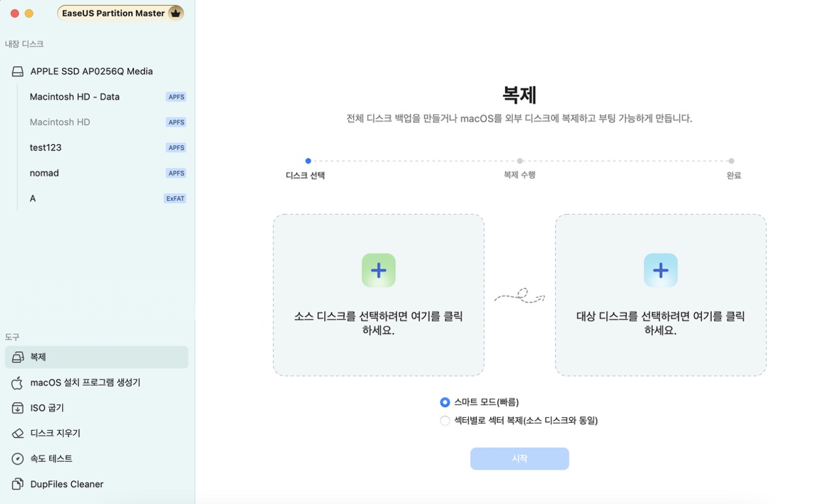Select 스마트 모드(빠름) radio button
This screenshot has height=504, width=840.
[445, 402]
